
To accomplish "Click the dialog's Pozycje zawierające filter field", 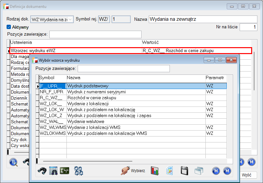I will click(123, 68).
